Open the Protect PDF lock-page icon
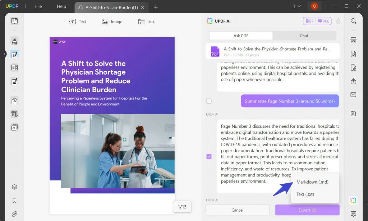This screenshot has height=221, width=368. coord(354,68)
